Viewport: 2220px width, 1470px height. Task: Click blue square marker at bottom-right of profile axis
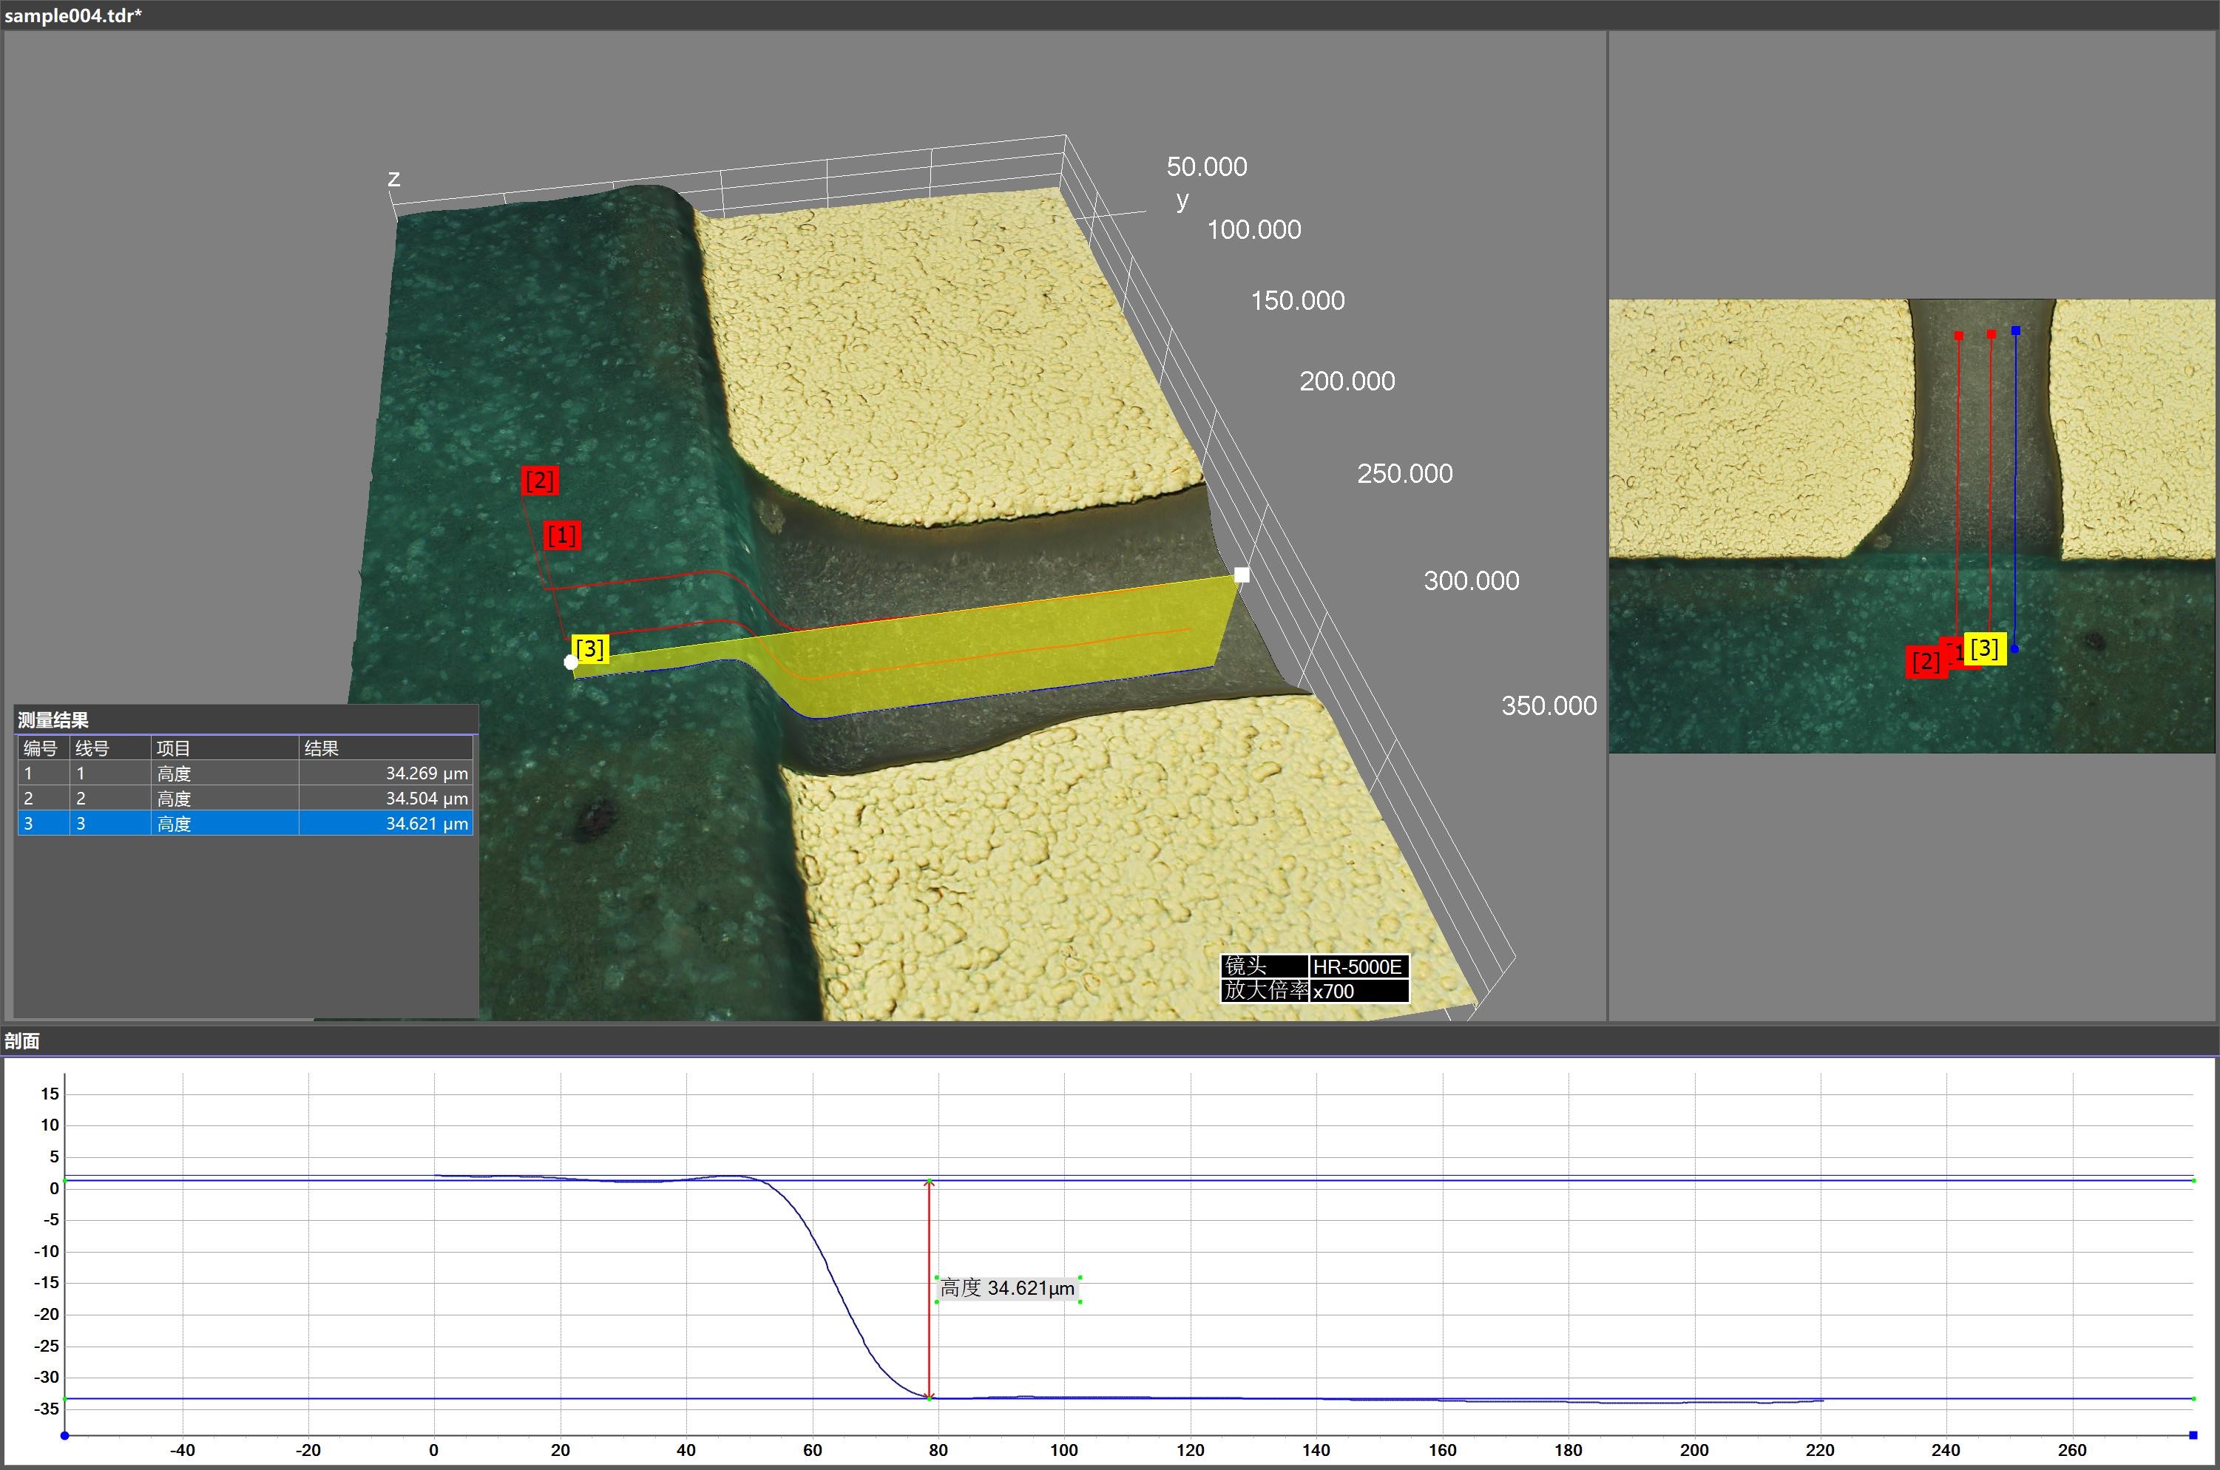coord(2193,1435)
